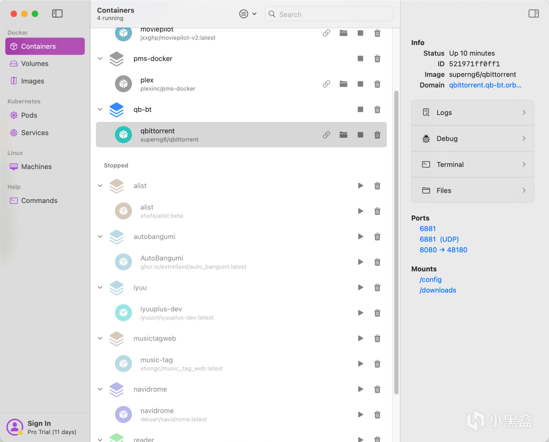
Task: Open the plex container folder
Action: pyautogui.click(x=344, y=84)
